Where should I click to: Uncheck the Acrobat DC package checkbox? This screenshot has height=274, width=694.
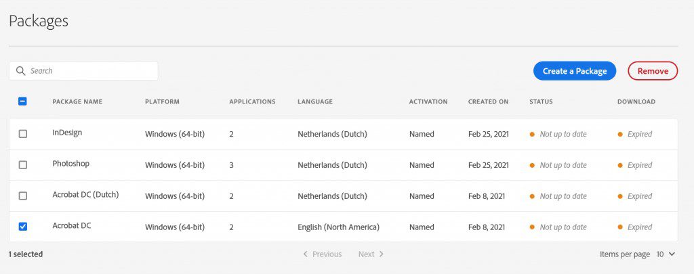[x=22, y=227]
